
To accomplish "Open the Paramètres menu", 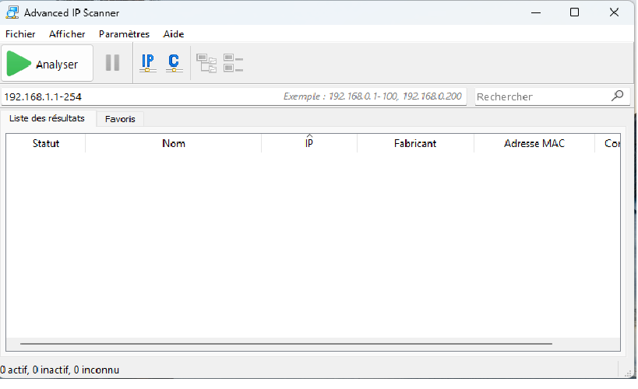I will (124, 34).
